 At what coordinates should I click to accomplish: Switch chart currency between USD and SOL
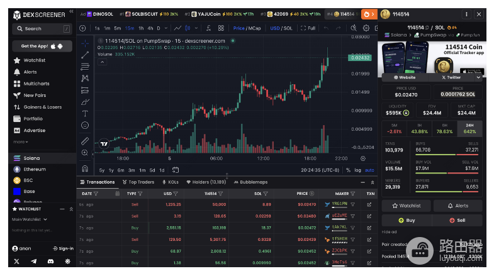coord(281,28)
